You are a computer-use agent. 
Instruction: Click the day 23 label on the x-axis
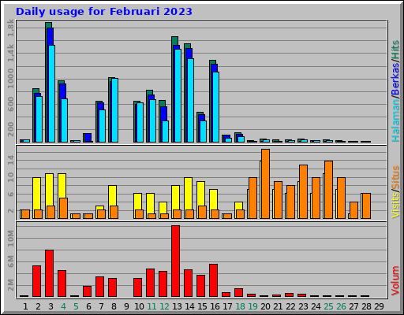tap(303, 306)
